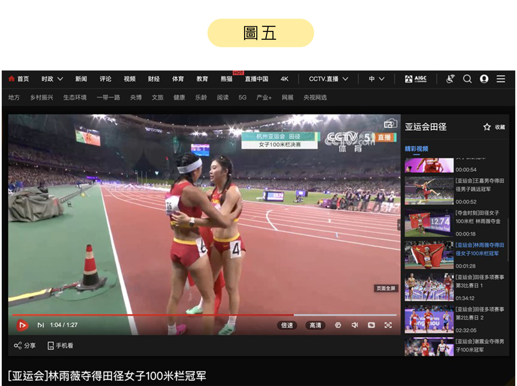Open the 林雨薇夺得田径女子100米栏冠军 playlist item
Viewport: 517px width, 386px height.
coord(455,255)
